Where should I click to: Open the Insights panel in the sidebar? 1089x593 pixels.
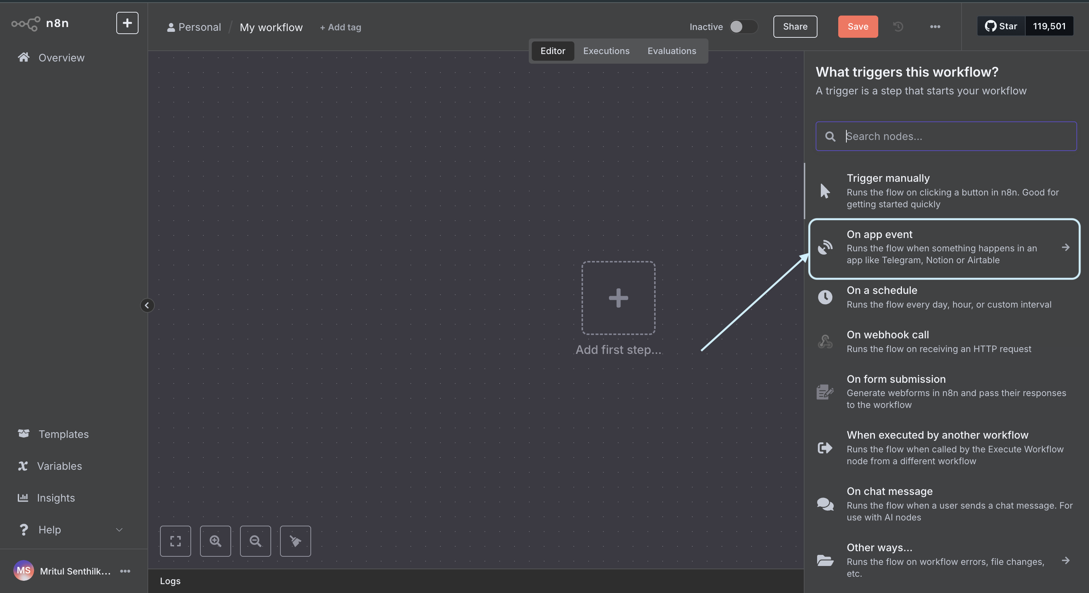(56, 497)
